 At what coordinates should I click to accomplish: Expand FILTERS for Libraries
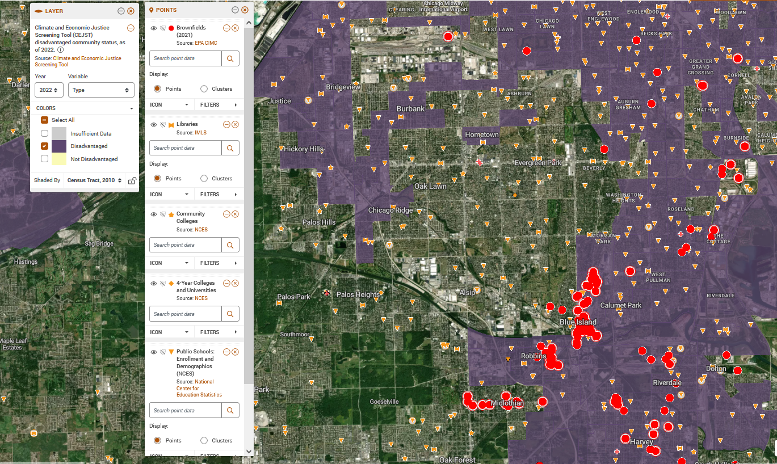[x=219, y=195]
